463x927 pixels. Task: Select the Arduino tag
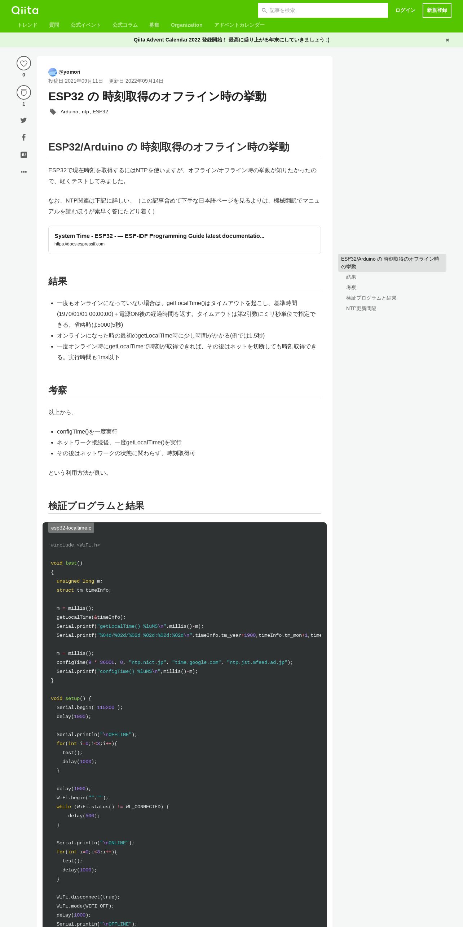(x=69, y=112)
